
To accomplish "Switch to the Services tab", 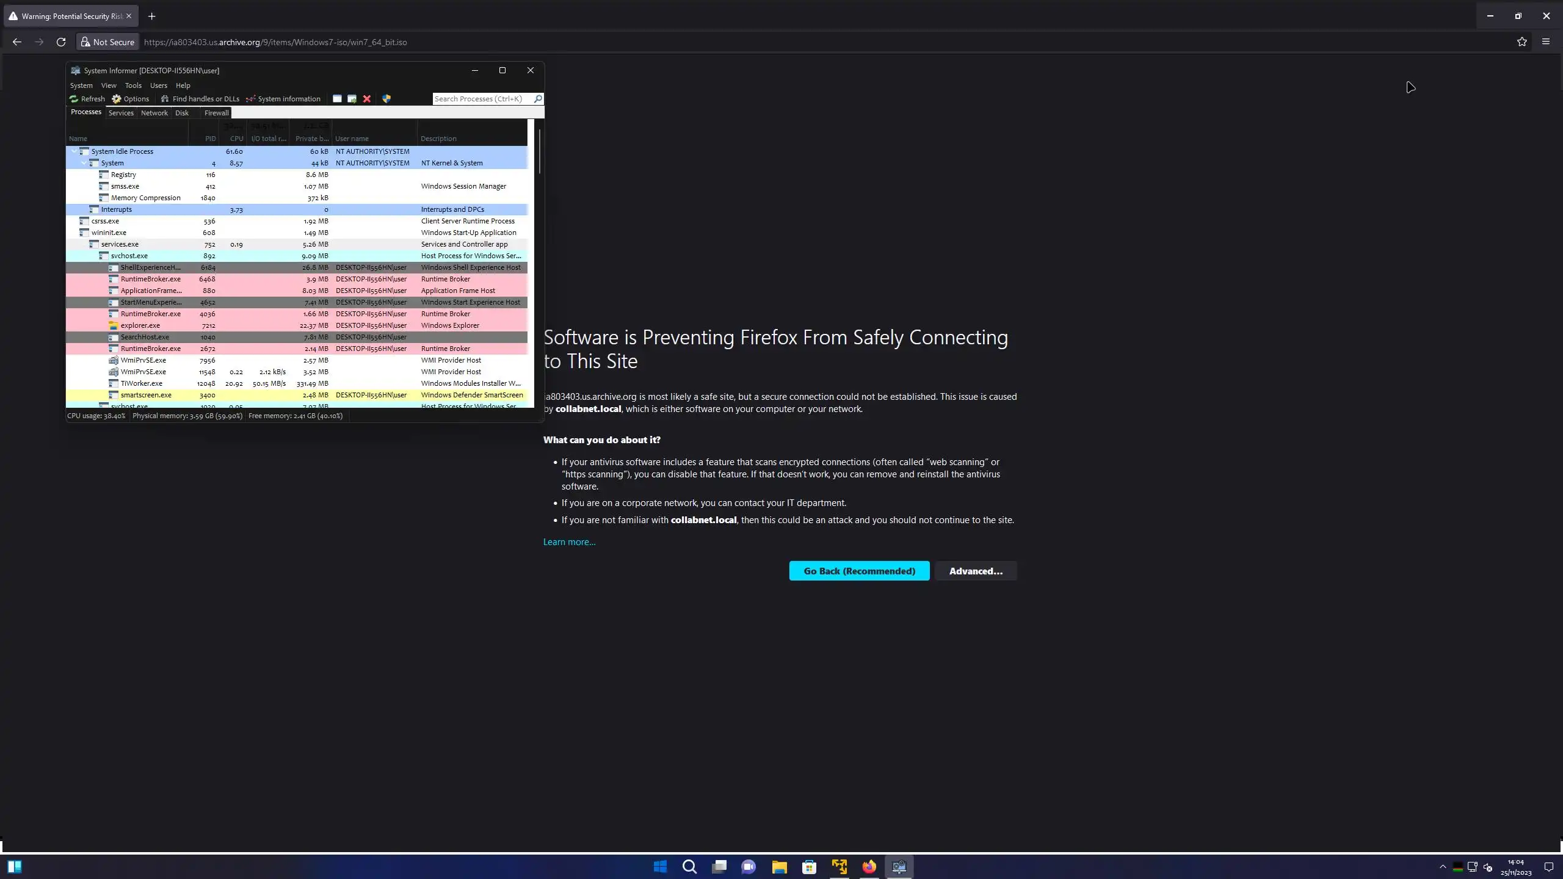I will [x=121, y=113].
